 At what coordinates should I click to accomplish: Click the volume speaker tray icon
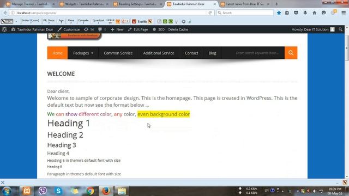[314, 191]
